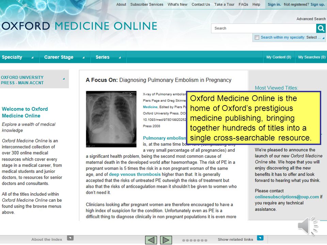Click Take a Tour
The height and width of the screenshot is (245, 327).
224,4
